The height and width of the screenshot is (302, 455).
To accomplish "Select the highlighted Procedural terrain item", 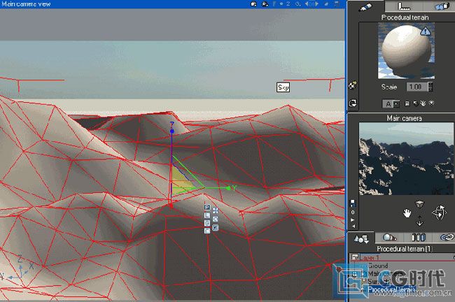I will (391, 289).
